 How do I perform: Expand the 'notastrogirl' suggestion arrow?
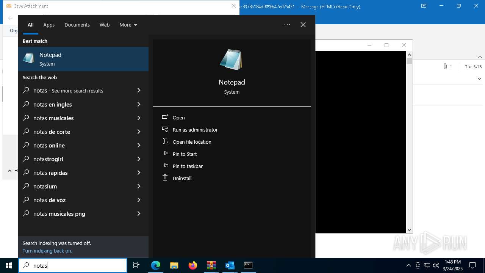139,159
